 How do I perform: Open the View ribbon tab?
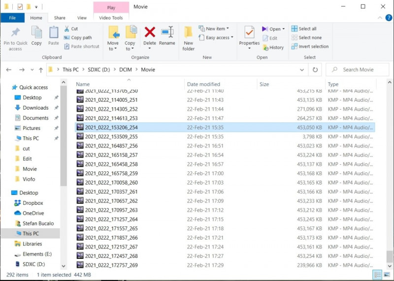tap(82, 18)
